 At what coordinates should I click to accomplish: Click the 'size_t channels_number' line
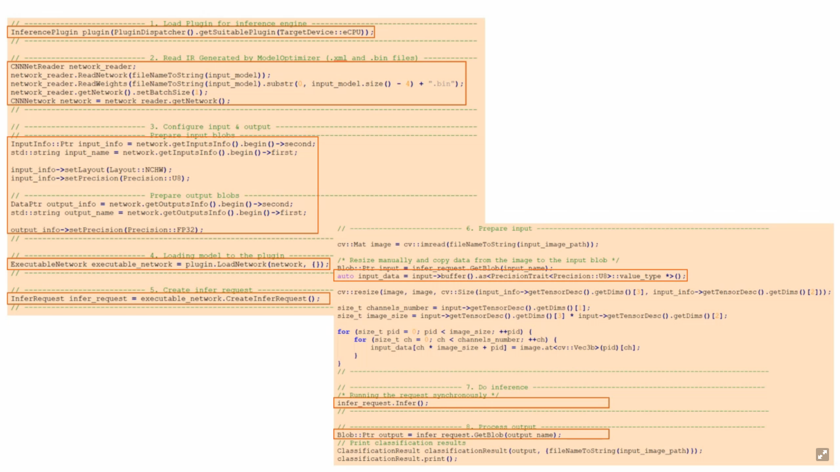pyautogui.click(x=463, y=308)
